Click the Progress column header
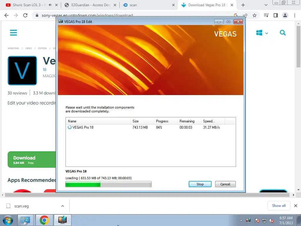Viewport: 301px width, 226px height. coord(166,121)
